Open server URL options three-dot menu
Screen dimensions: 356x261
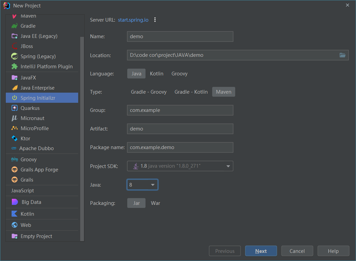155,20
